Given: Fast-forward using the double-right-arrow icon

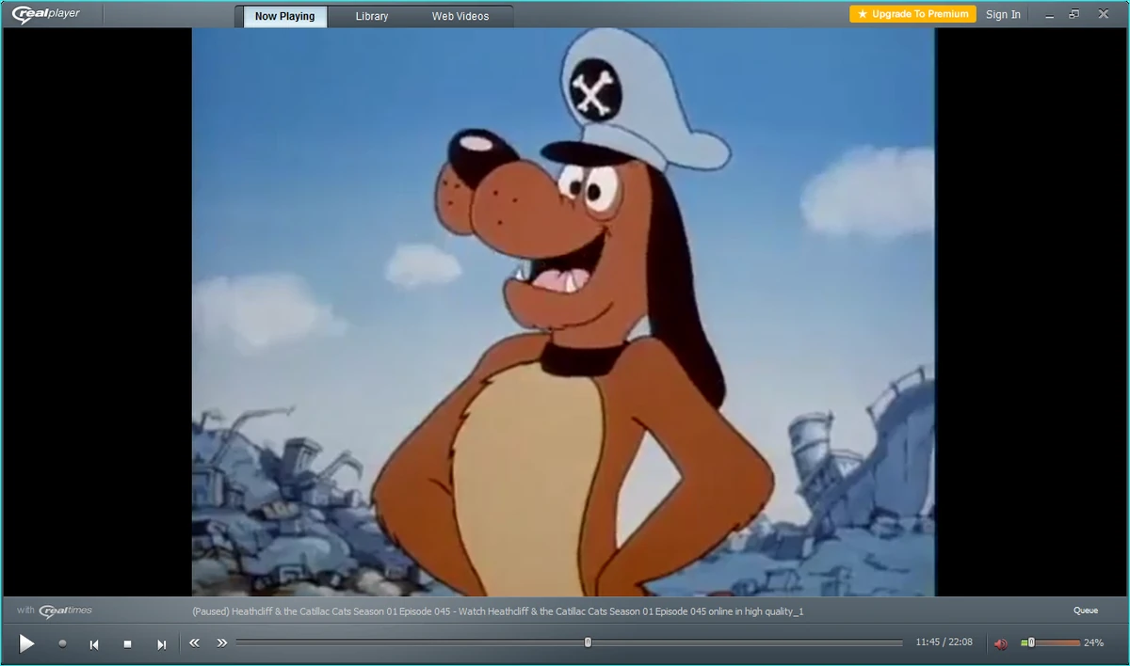Looking at the screenshot, I should (222, 643).
